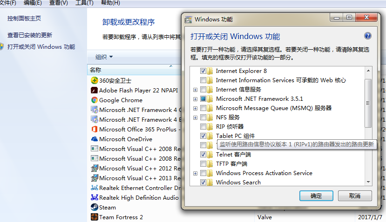Screen dimensions: 386x222
Task: Click the Microsoft OneDrive cloud icon
Action: (94, 139)
